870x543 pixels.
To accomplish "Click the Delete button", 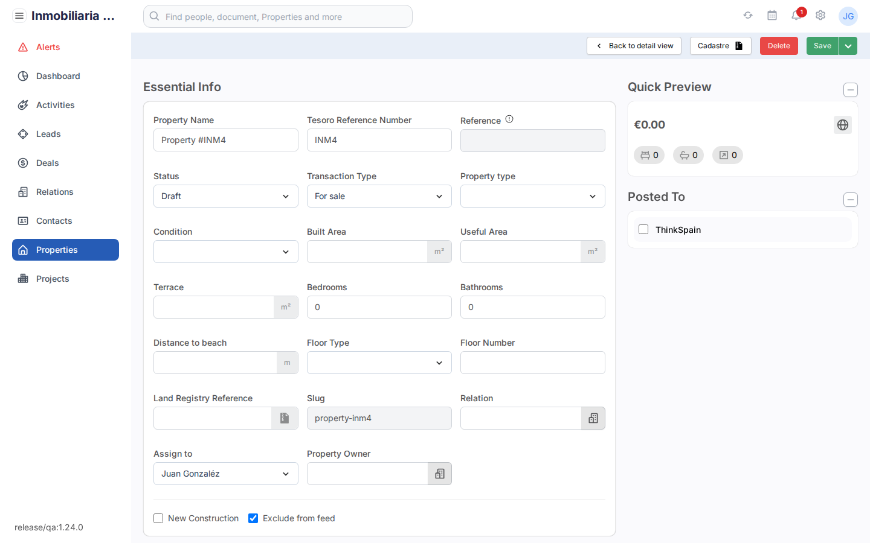I will click(x=779, y=46).
